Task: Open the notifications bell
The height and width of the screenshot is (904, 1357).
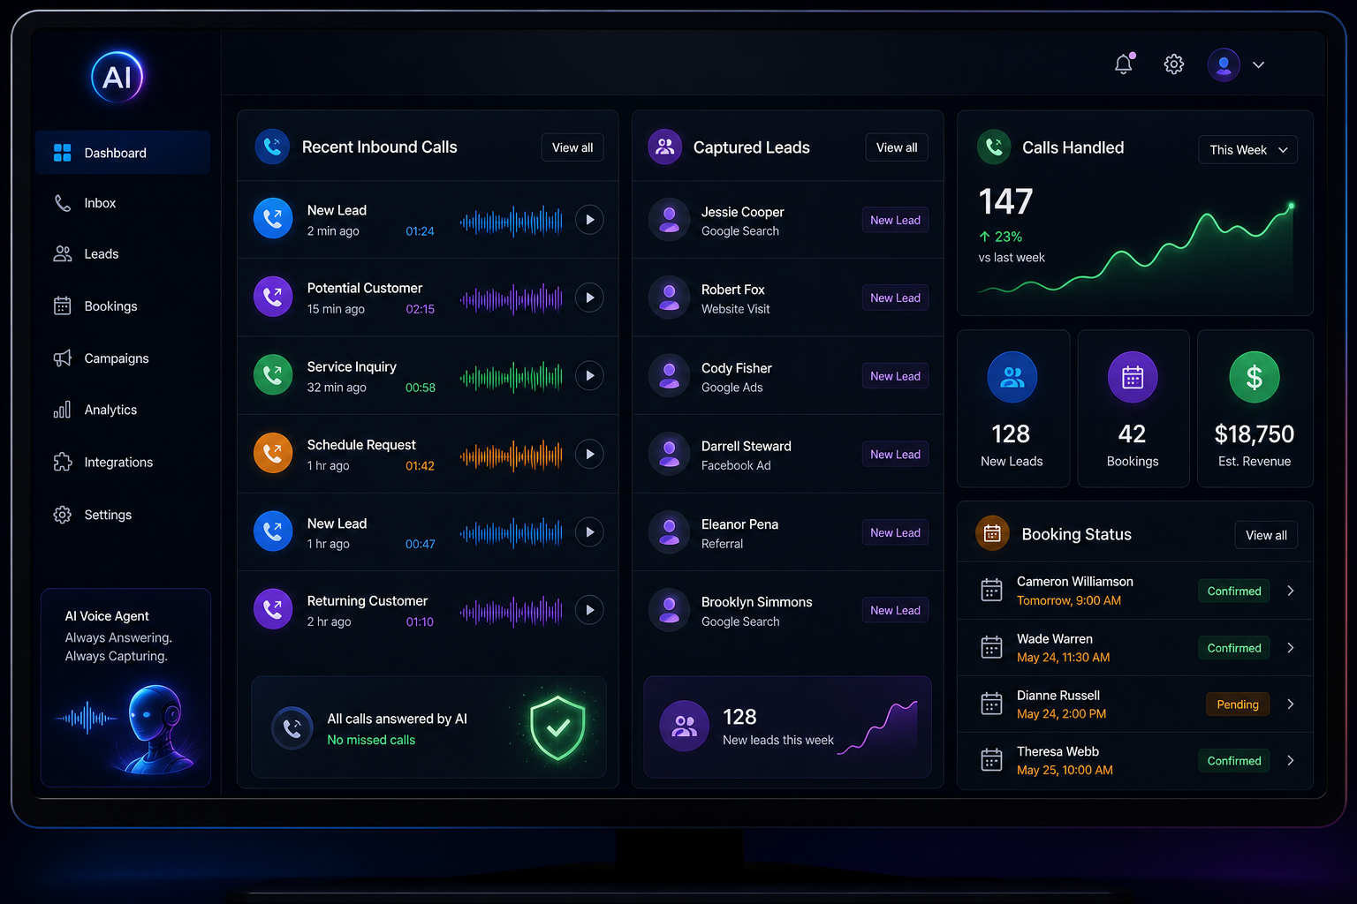Action: pyautogui.click(x=1124, y=64)
